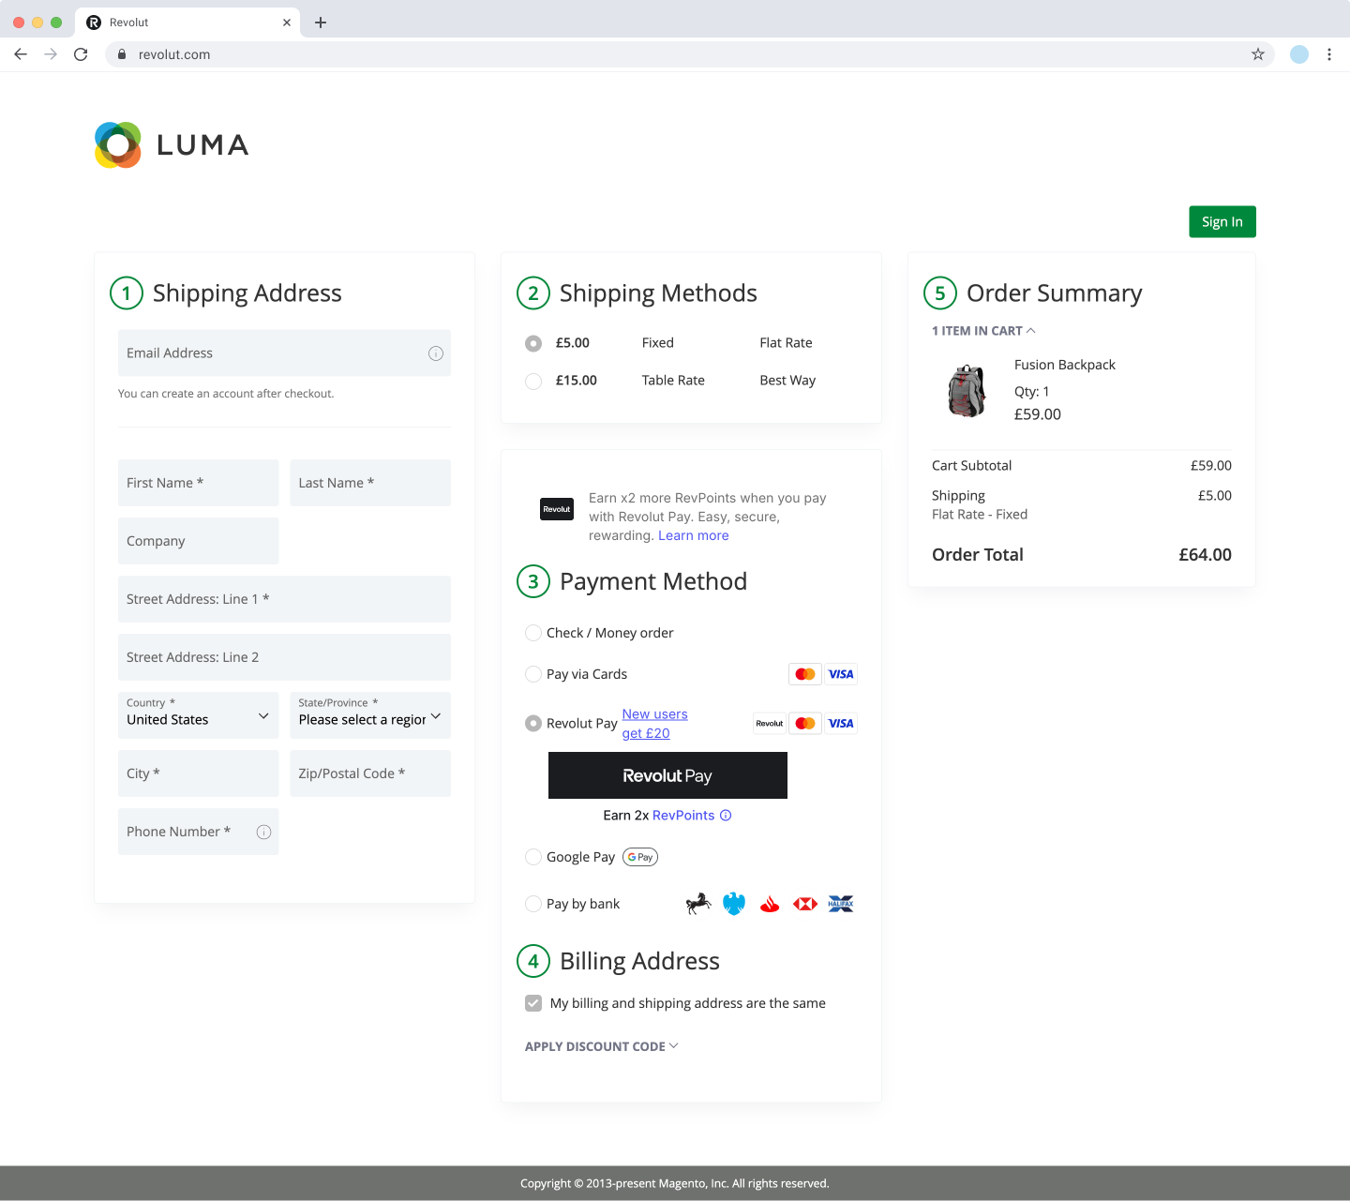1350x1201 pixels.
Task: Click the Revolut browser tab
Action: coord(187,23)
